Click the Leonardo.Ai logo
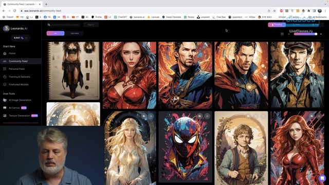Viewport: 329px width, 185px height. [15, 28]
